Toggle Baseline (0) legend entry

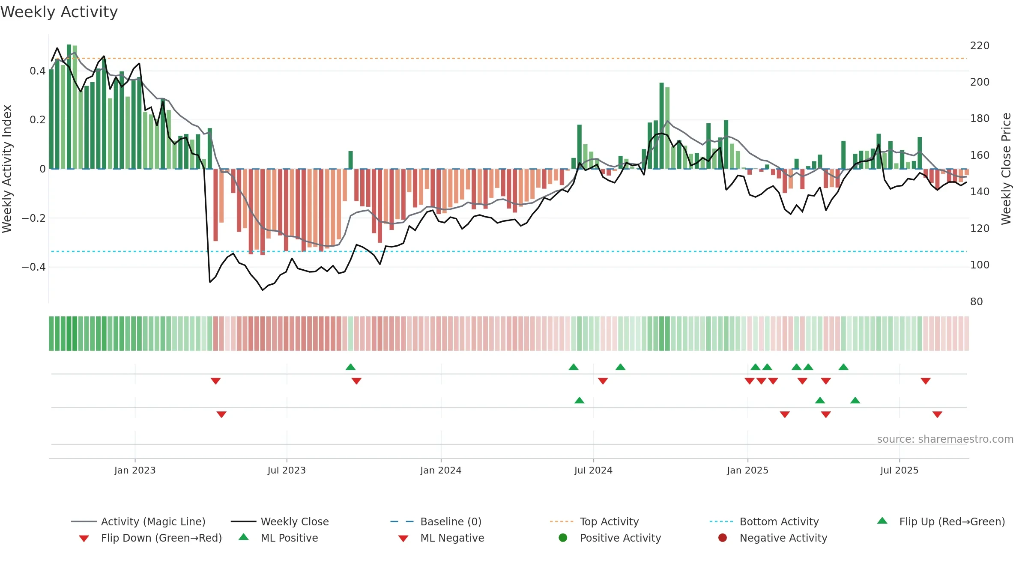(436, 521)
